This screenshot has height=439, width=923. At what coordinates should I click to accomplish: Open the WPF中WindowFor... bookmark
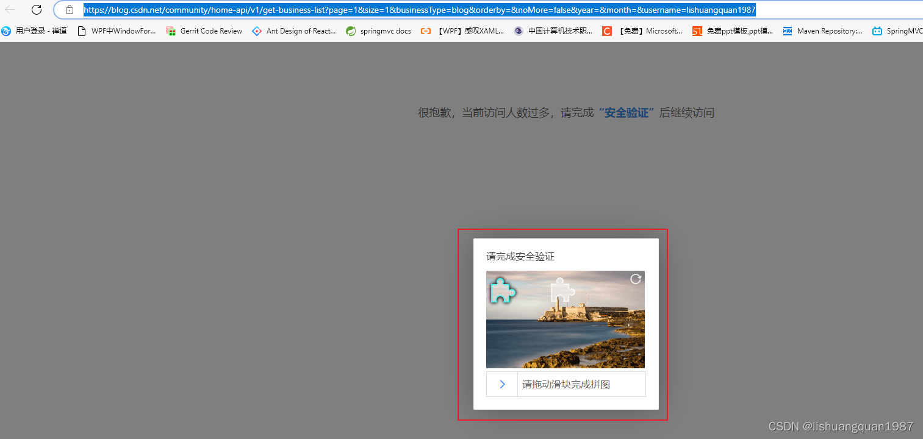pyautogui.click(x=117, y=31)
